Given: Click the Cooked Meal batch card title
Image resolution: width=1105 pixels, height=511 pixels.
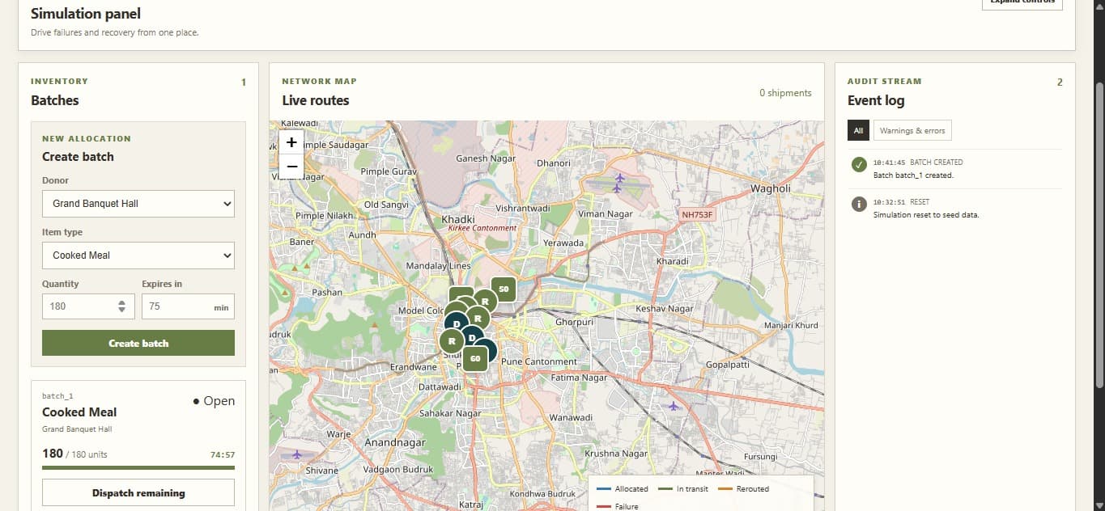Looking at the screenshot, I should [x=79, y=412].
